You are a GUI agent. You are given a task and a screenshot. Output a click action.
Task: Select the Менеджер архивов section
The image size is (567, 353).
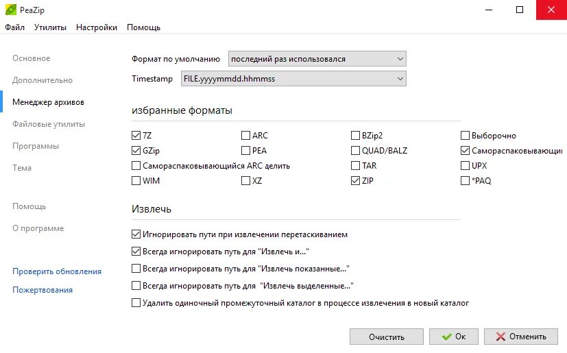click(x=48, y=102)
